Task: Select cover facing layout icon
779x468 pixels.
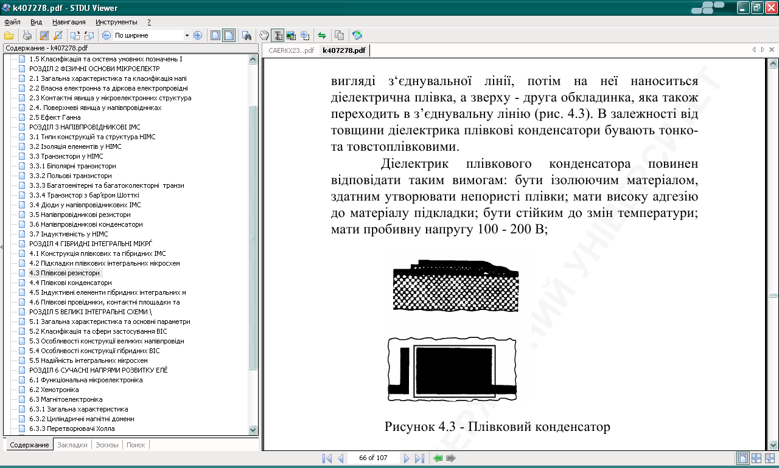Action: tap(770, 458)
